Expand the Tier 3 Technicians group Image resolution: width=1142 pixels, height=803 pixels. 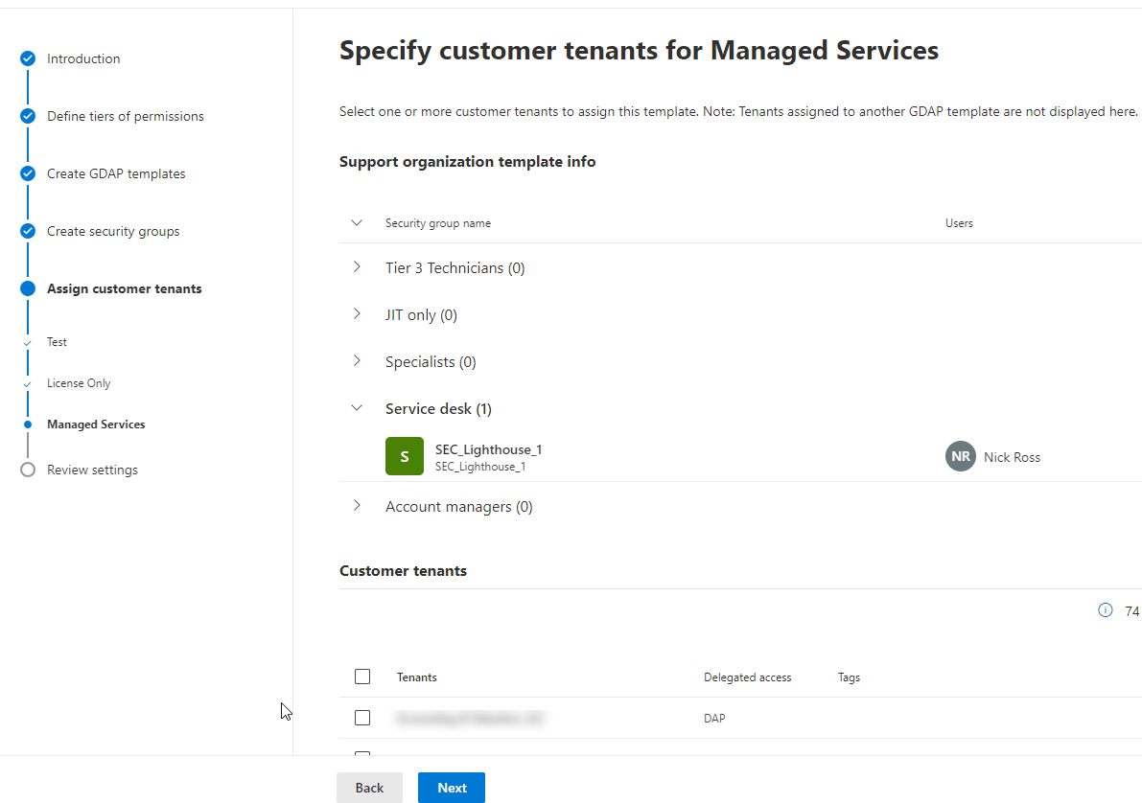point(357,267)
